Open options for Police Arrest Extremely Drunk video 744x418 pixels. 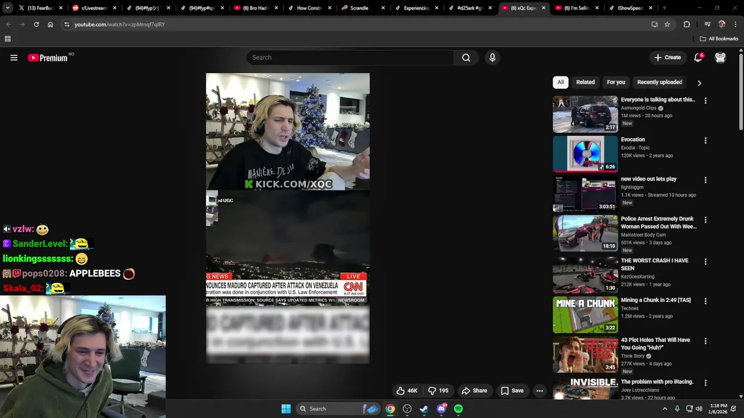(706, 220)
